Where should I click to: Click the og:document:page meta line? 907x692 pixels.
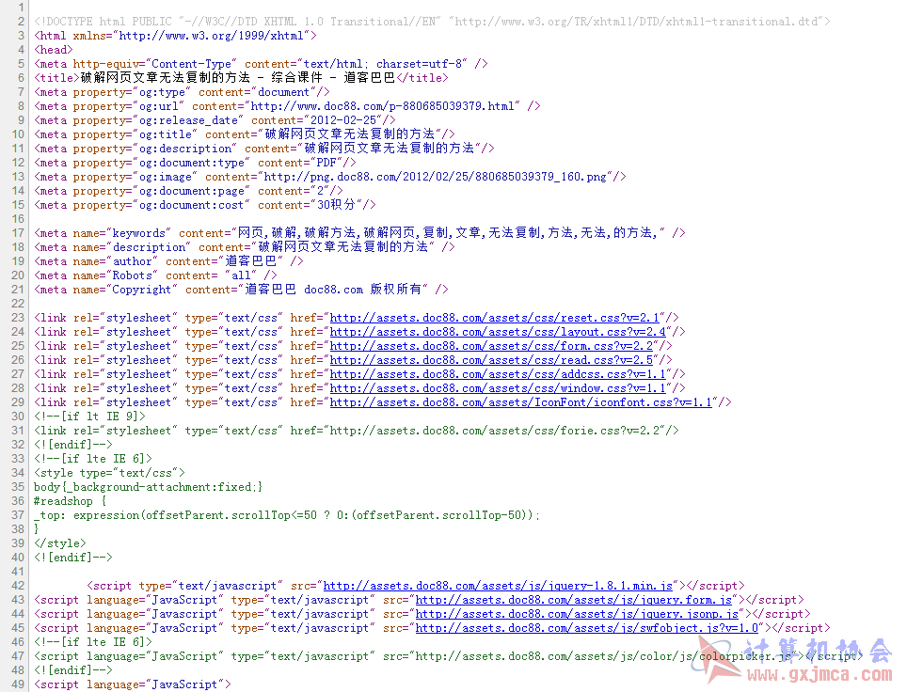pyautogui.click(x=188, y=192)
